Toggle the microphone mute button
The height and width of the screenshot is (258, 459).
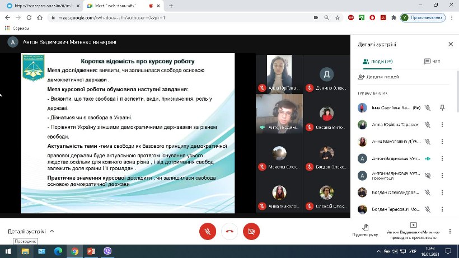click(208, 231)
